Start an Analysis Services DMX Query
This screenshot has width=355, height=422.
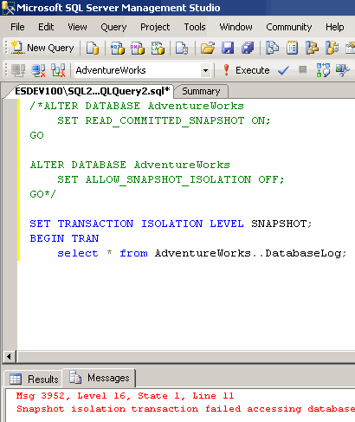pos(138,48)
